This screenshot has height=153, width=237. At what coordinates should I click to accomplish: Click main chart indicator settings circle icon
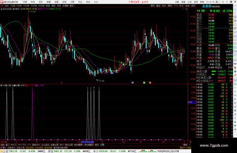14,9
